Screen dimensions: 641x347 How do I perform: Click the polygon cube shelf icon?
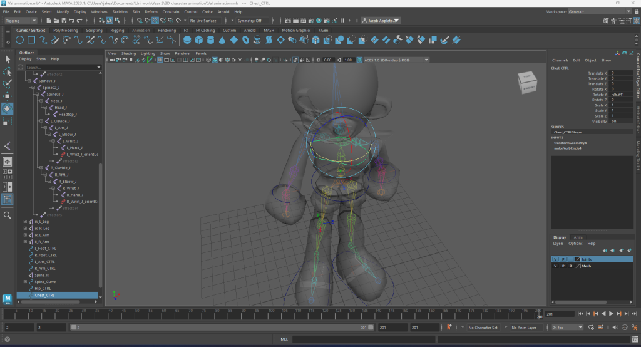pyautogui.click(x=198, y=40)
